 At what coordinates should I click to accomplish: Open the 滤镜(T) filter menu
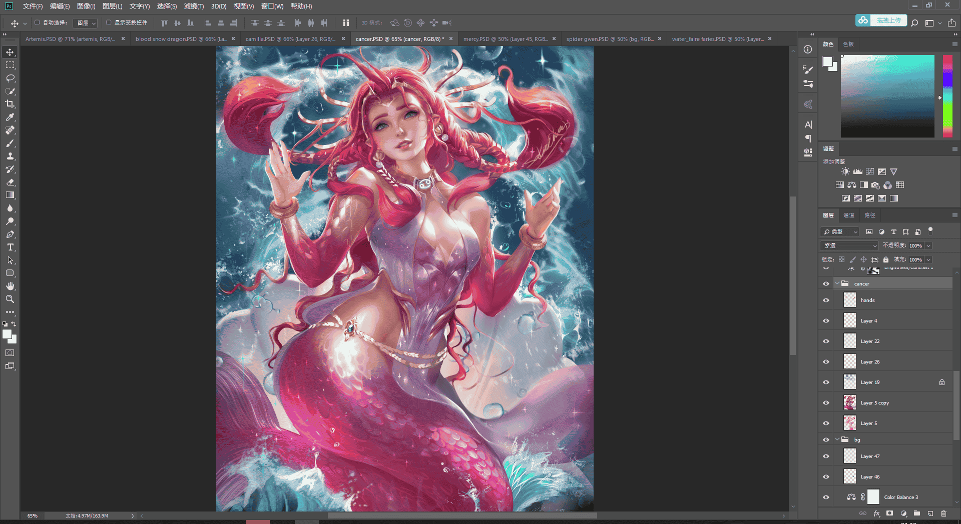pos(194,6)
